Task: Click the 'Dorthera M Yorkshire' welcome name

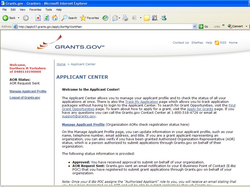Action: (x=28, y=68)
